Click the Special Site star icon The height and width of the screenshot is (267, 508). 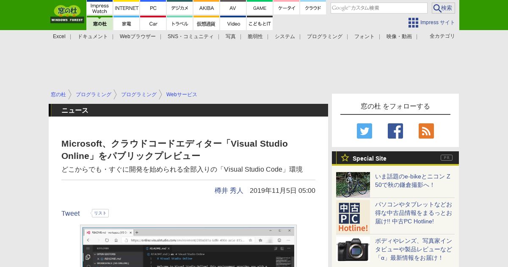(x=345, y=158)
